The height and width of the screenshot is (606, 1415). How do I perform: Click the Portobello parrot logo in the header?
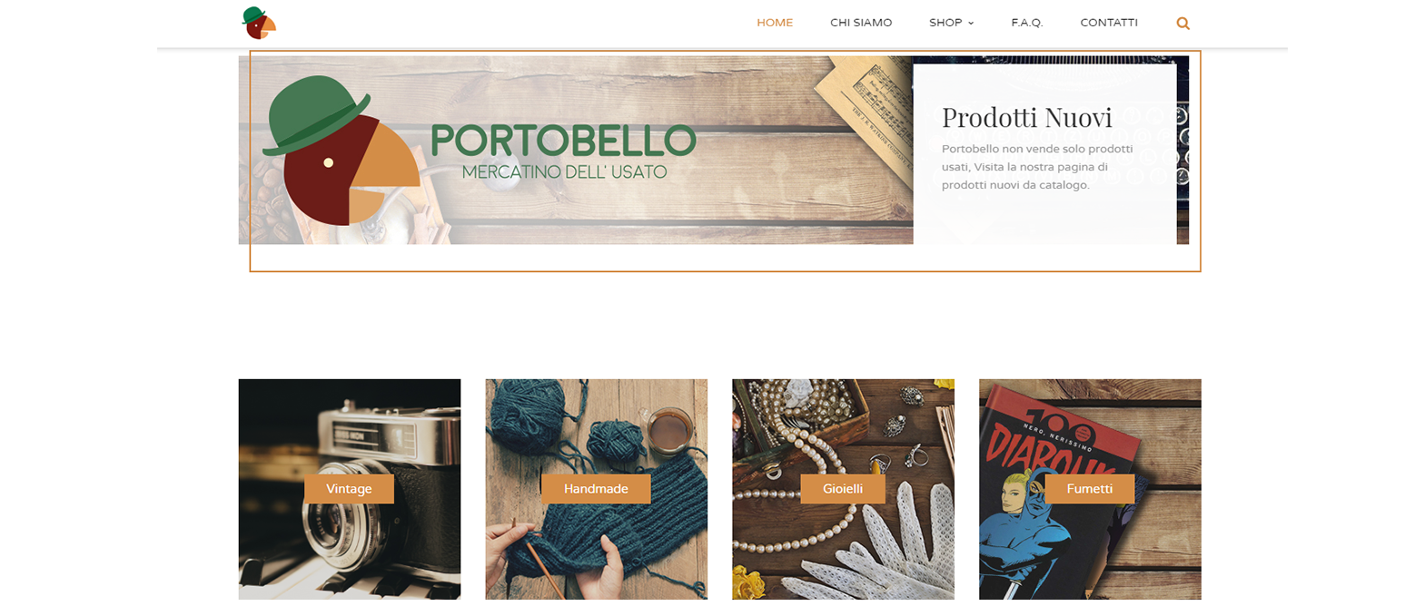click(x=259, y=23)
